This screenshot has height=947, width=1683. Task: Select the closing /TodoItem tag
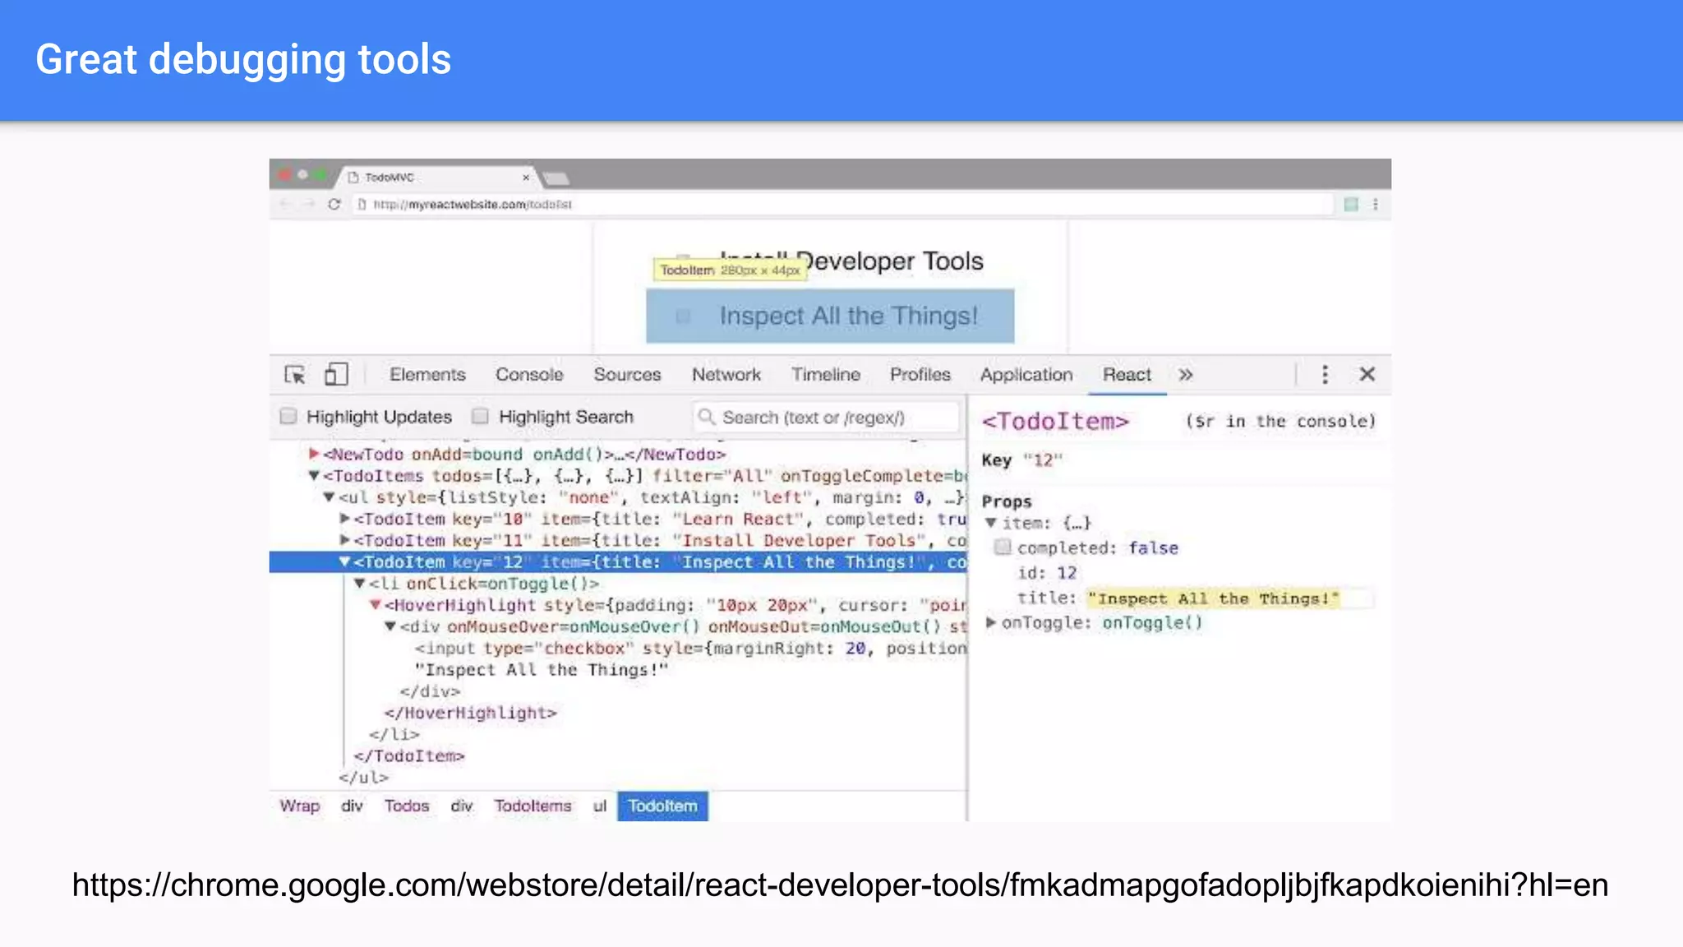(408, 755)
